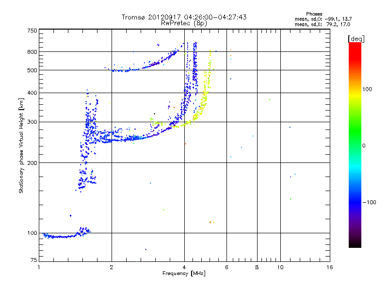Image resolution: width=388 pixels, height=291 pixels.
Task: Click the colorbar tick label '0'
Action: click(364, 146)
